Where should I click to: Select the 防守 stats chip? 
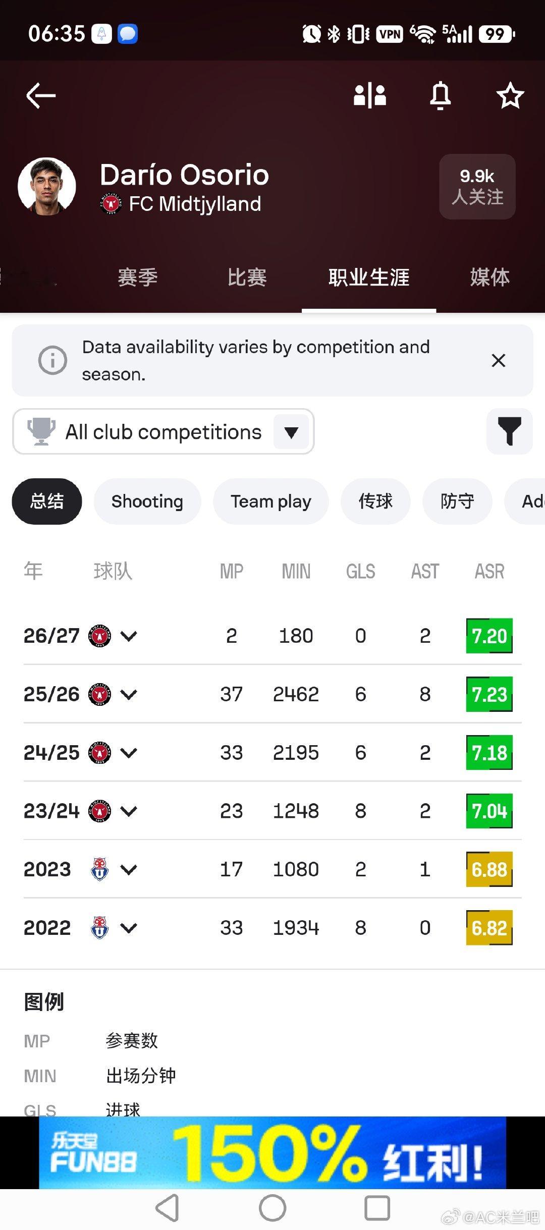457,501
